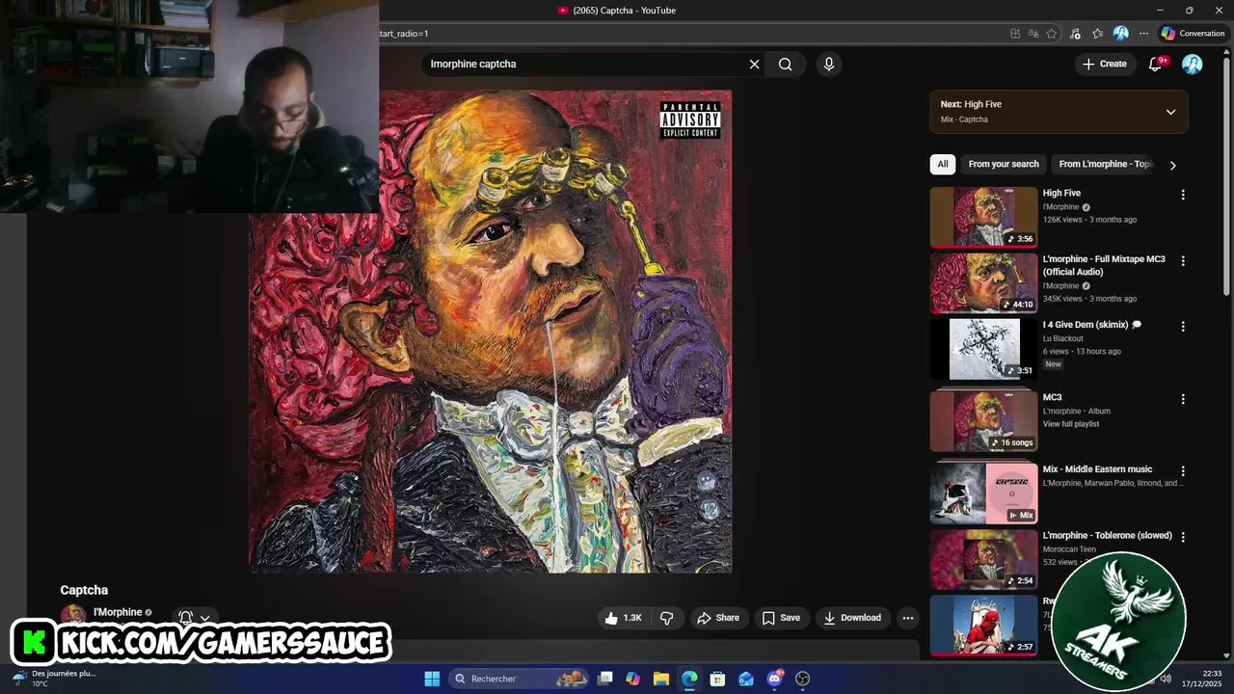Open l'Morphine channel name link
The height and width of the screenshot is (694, 1234).
pyautogui.click(x=118, y=612)
